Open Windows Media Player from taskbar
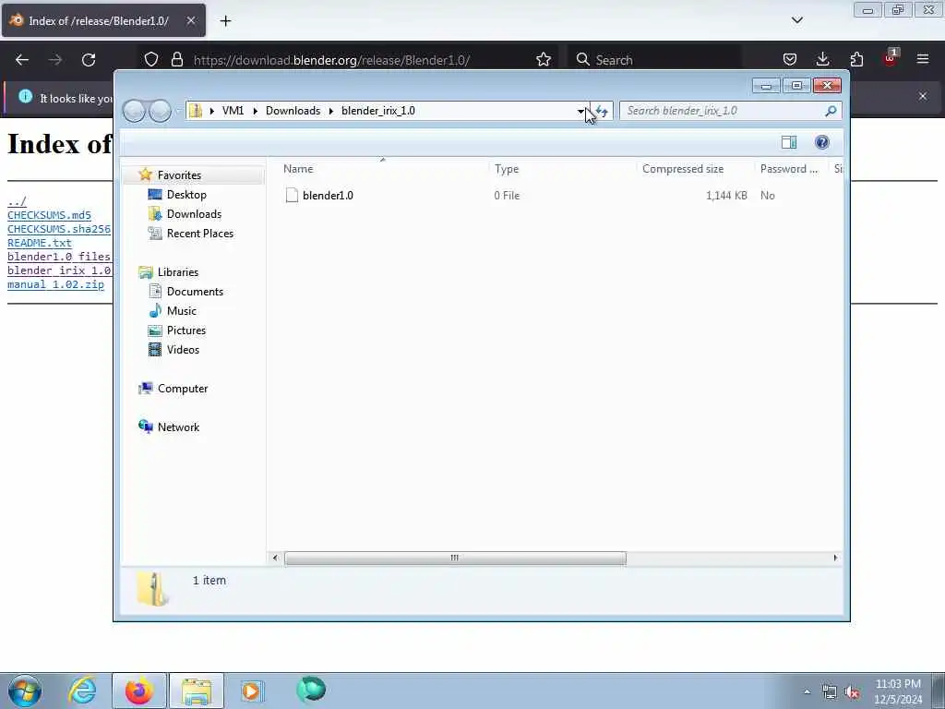 tap(251, 691)
